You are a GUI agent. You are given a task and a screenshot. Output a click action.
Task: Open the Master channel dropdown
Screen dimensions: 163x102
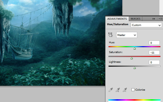pos(127,35)
